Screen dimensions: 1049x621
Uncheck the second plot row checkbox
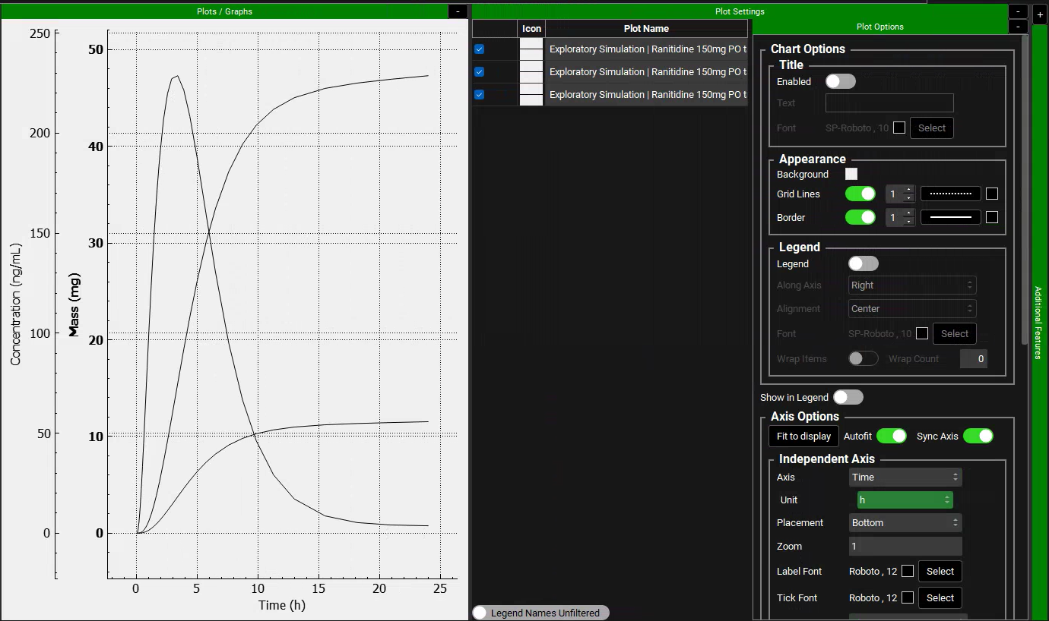click(480, 72)
